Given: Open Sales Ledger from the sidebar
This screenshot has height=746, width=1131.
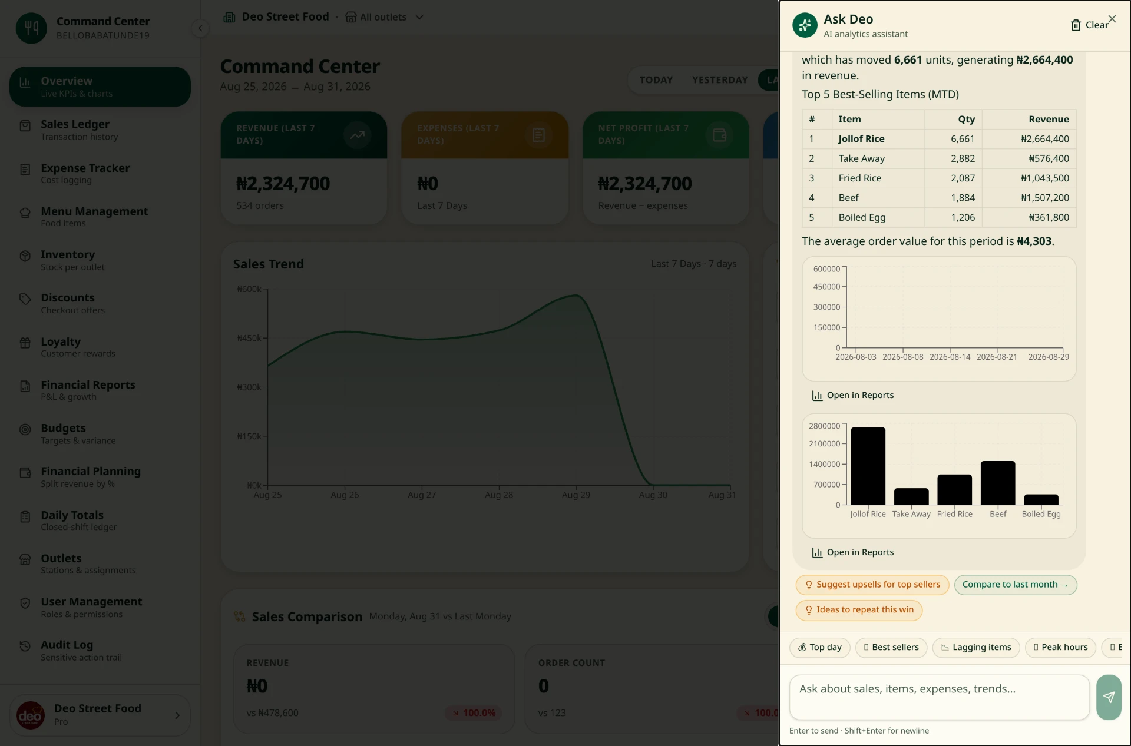Looking at the screenshot, I should [100, 130].
